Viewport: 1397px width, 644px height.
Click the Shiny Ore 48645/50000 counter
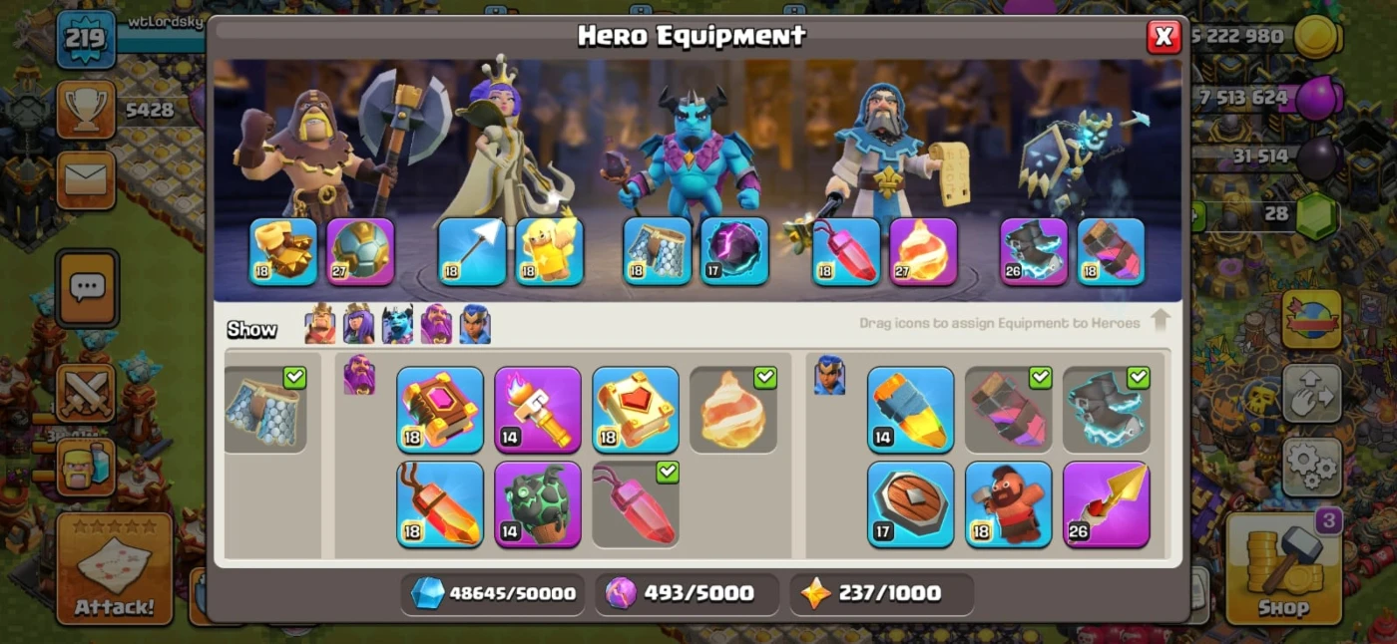pyautogui.click(x=493, y=593)
